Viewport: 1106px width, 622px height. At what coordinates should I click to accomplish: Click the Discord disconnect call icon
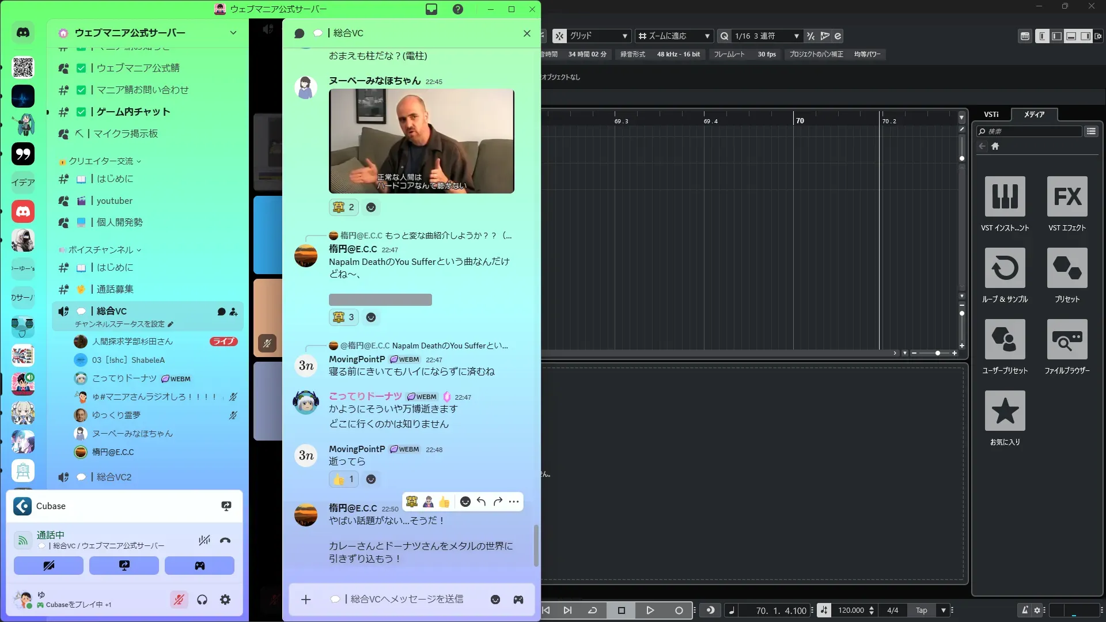[x=225, y=540]
